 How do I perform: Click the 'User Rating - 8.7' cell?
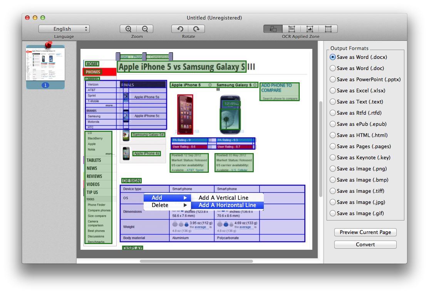(235, 147)
